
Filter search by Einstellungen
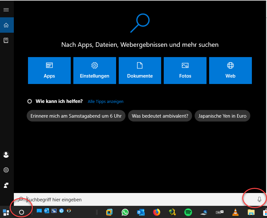point(95,71)
